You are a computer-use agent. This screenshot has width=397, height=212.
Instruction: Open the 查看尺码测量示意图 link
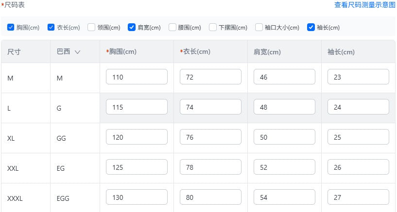tap(364, 5)
